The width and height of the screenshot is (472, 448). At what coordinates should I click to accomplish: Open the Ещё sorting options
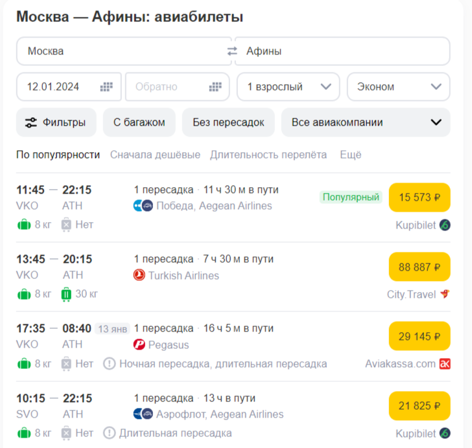point(350,155)
